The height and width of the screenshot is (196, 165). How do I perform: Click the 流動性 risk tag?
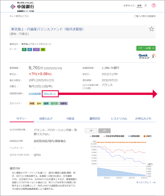click(x=63, y=103)
